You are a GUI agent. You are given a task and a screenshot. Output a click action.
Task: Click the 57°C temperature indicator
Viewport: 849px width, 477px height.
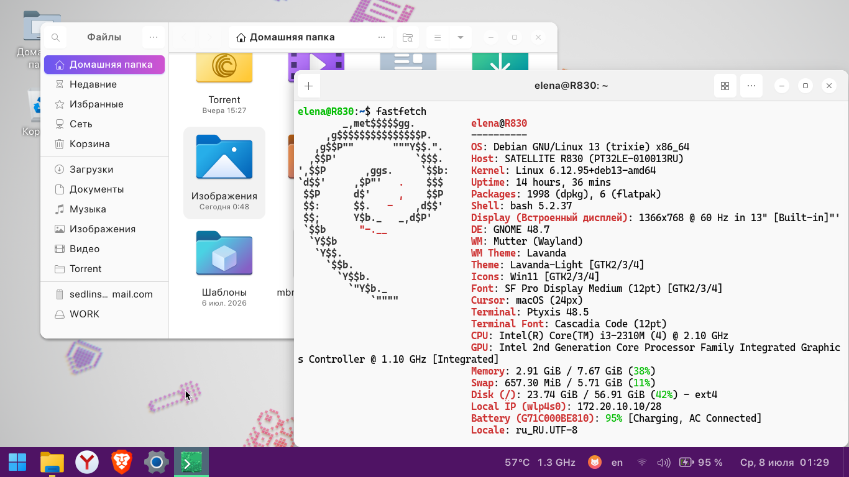click(517, 463)
